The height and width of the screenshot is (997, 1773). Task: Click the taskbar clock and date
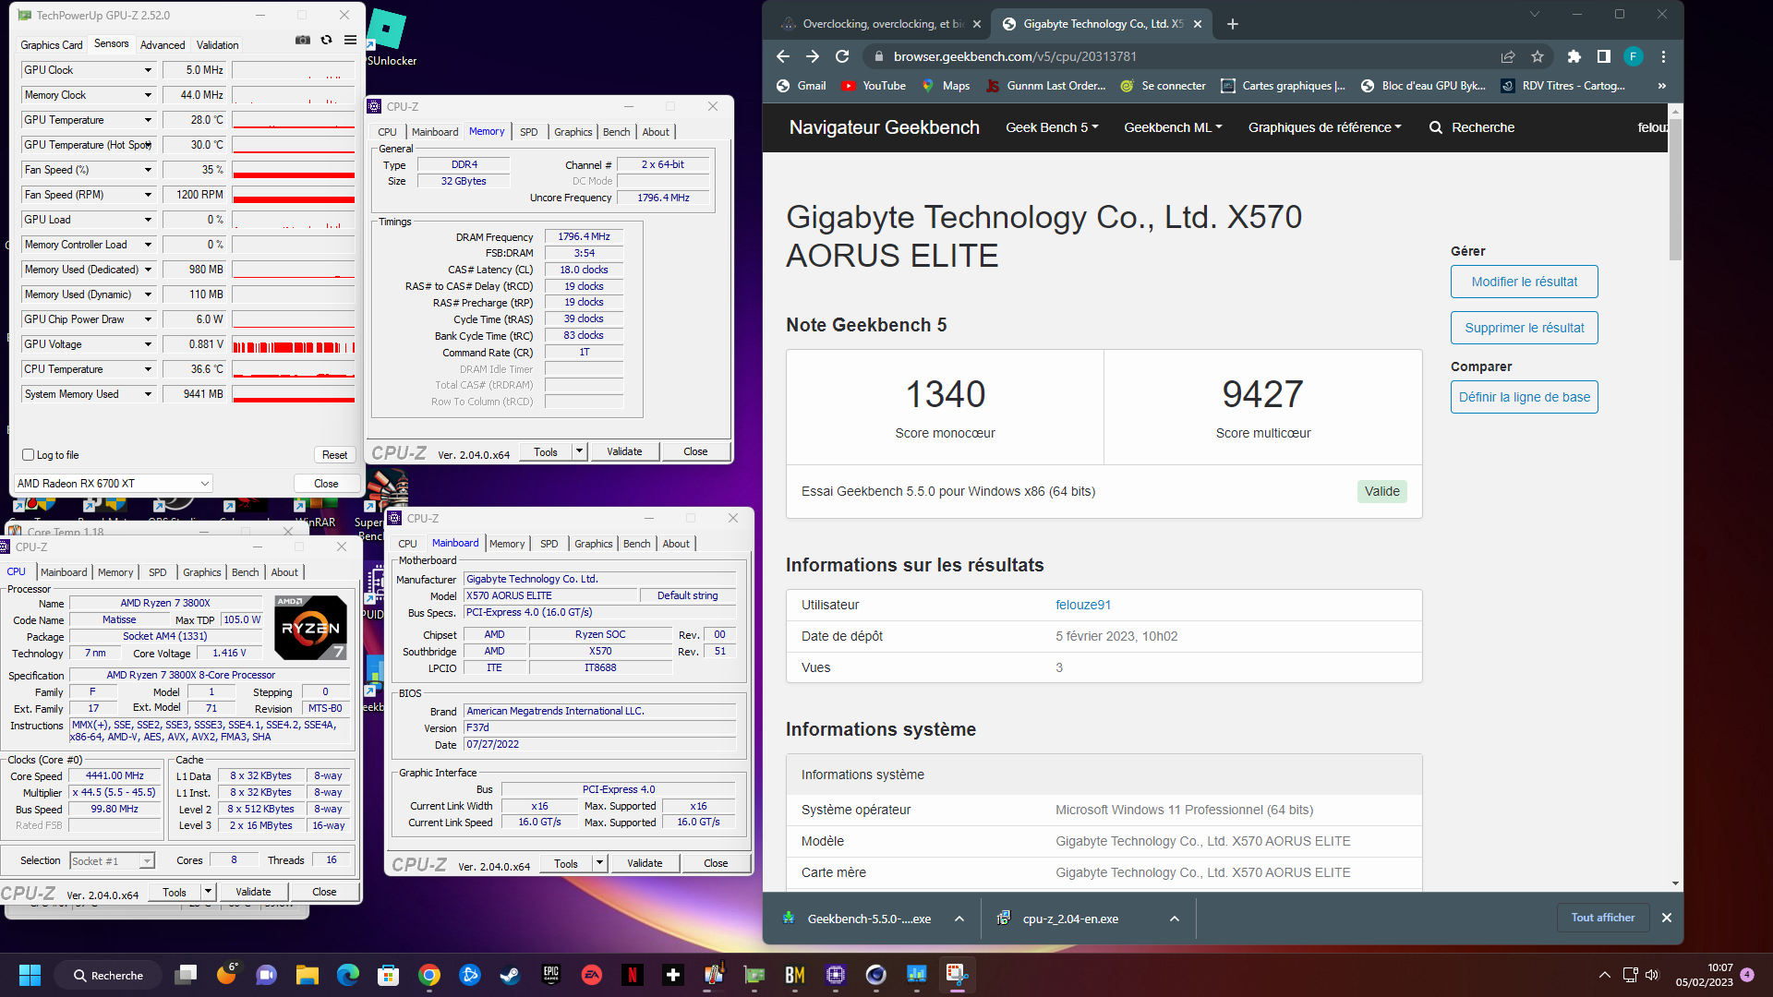pyautogui.click(x=1704, y=975)
